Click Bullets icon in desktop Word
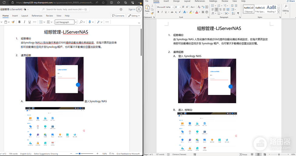 click(x=213, y=6)
